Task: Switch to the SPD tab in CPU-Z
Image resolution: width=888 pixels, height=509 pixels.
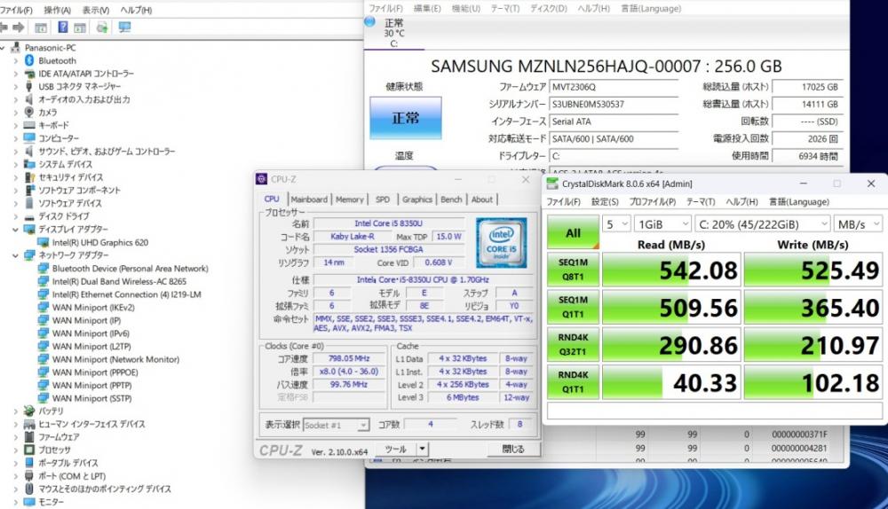Action: click(383, 199)
